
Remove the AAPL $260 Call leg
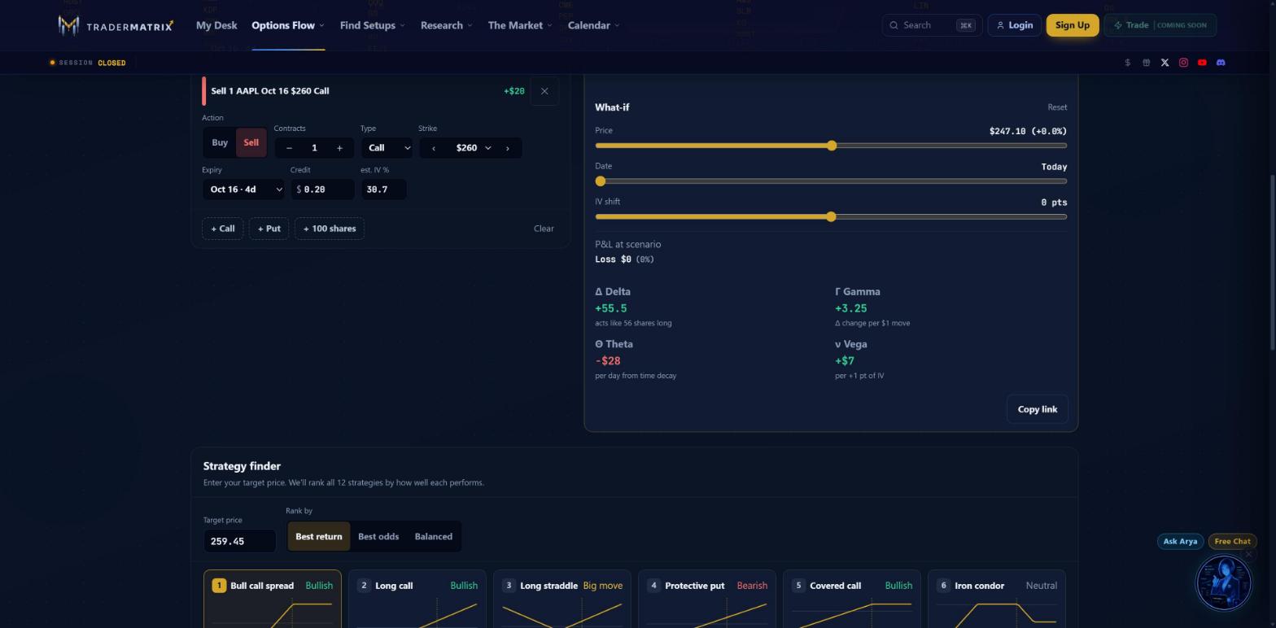(x=544, y=91)
